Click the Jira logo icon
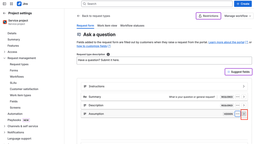The width and height of the screenshot is (254, 144). [x=19, y=4]
